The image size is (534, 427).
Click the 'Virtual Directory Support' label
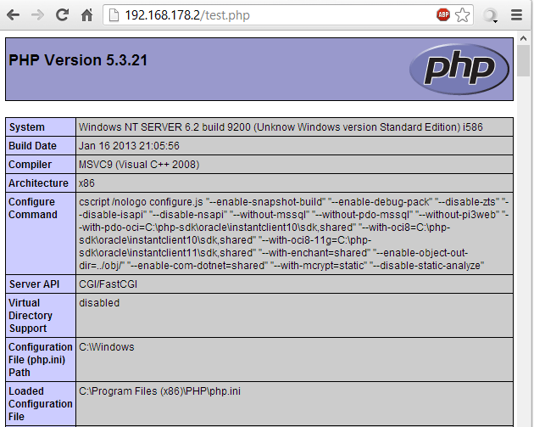click(x=30, y=316)
